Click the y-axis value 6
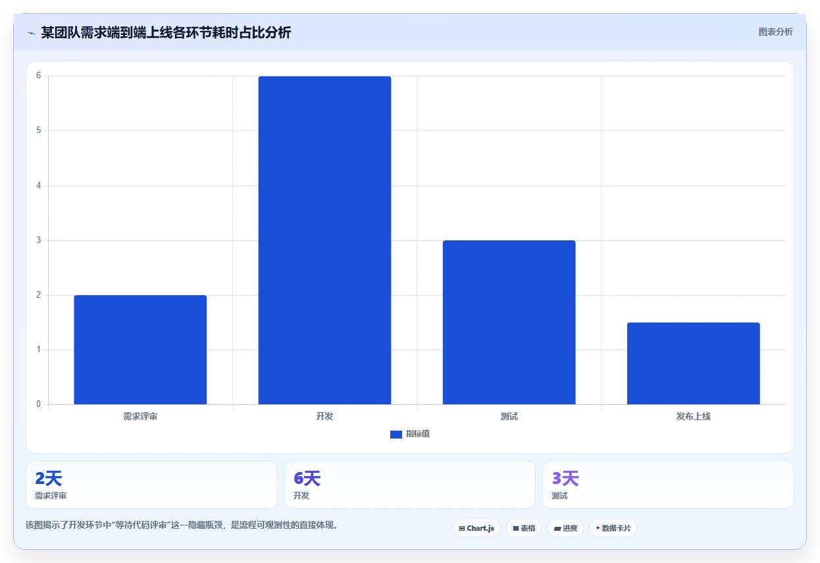The height and width of the screenshot is (563, 820). click(39, 76)
